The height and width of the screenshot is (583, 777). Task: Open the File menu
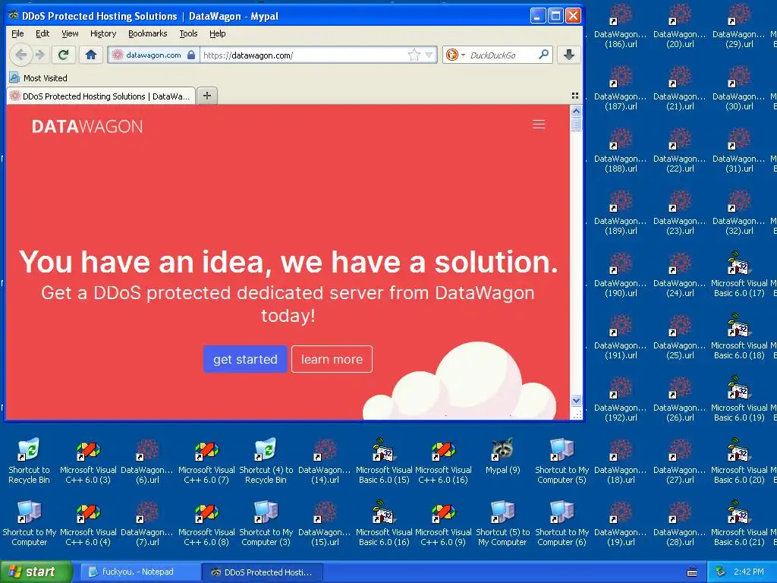17,33
